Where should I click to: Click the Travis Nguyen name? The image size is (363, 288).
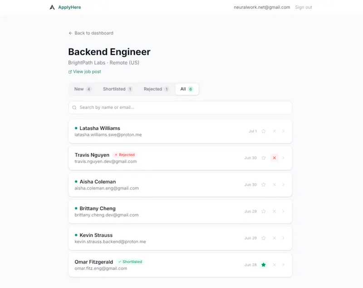click(92, 155)
